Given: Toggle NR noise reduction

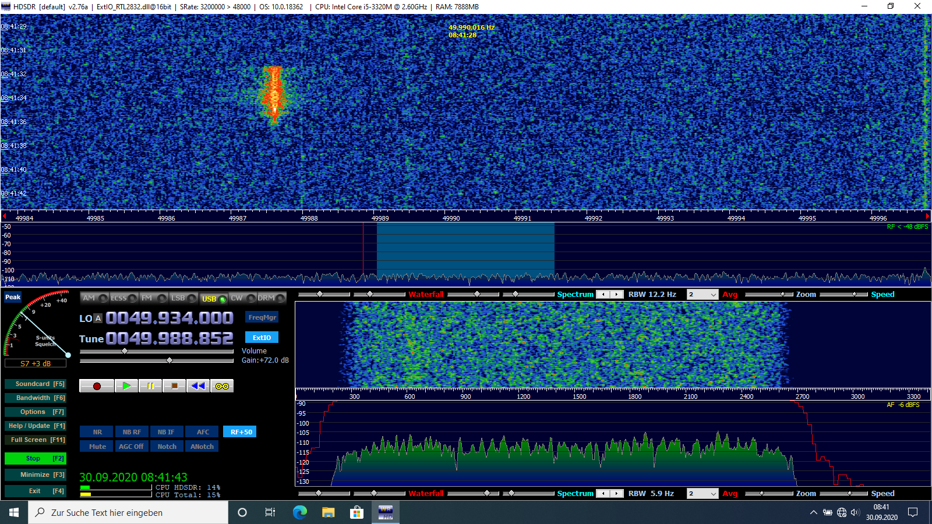Looking at the screenshot, I should [97, 432].
